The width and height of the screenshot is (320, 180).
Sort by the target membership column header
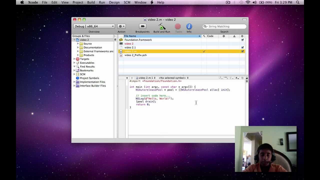(x=242, y=36)
